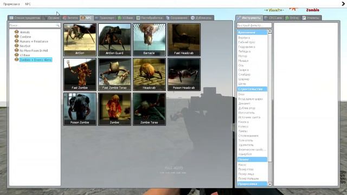Open the Транспорт tab

105,18
